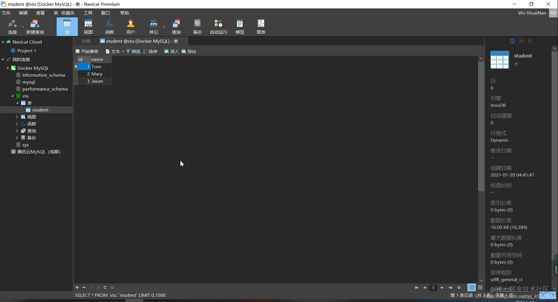Click the name column header
558x302 pixels.
(100, 59)
